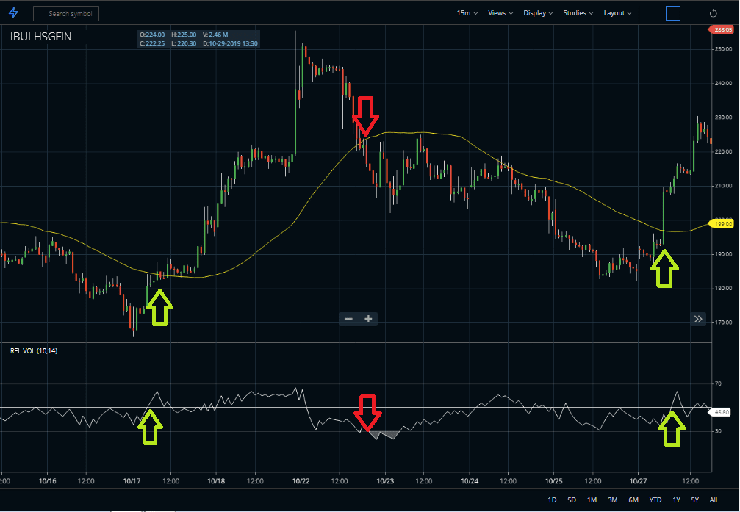740x512 pixels.
Task: Click the 210.00 price axis label
Action: click(x=724, y=186)
